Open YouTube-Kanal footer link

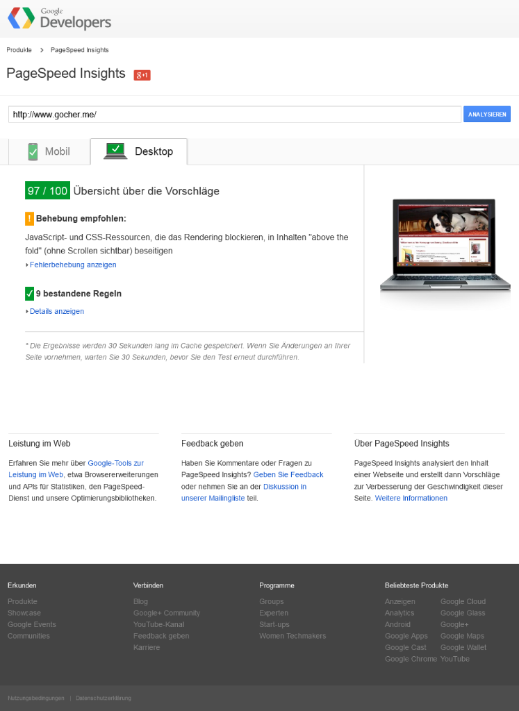159,624
